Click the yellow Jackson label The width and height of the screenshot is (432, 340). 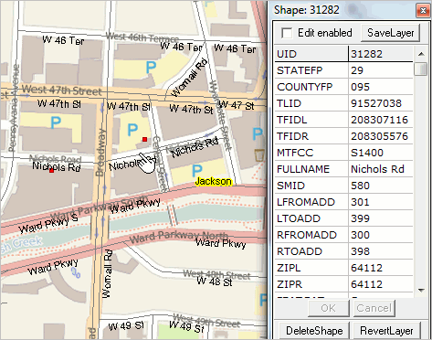tap(214, 181)
